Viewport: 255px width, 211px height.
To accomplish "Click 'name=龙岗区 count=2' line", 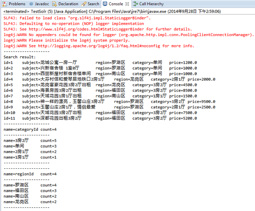I will click(30, 202).
